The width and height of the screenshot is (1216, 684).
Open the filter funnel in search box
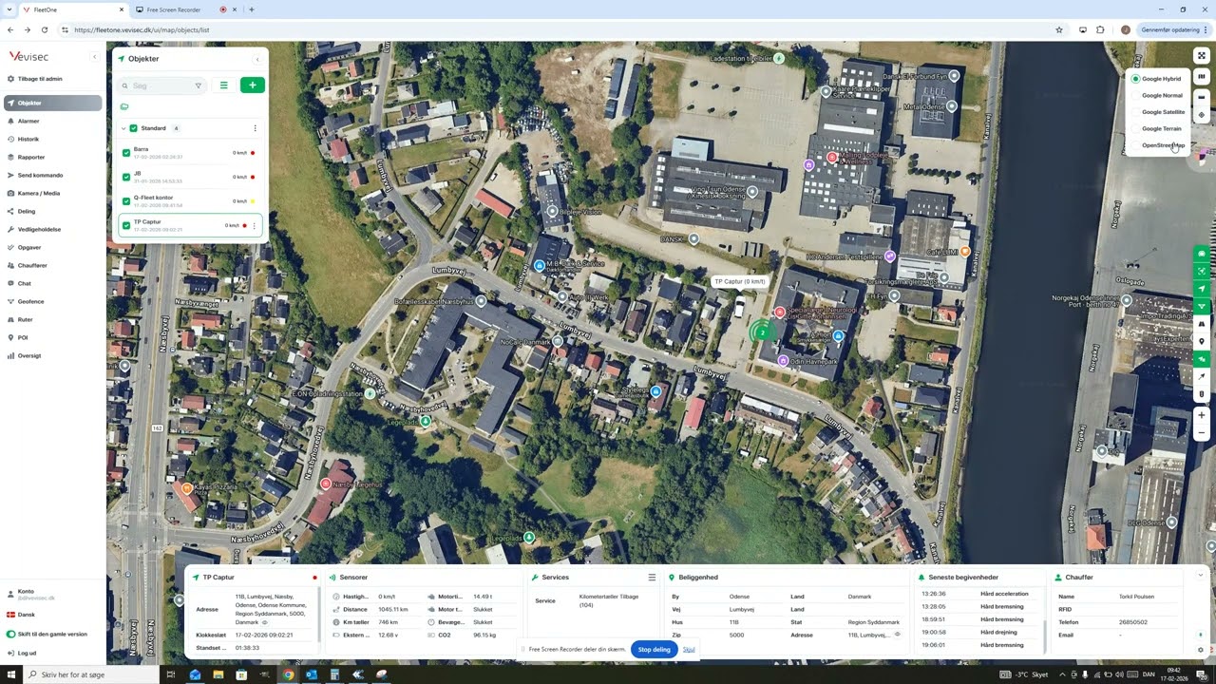tap(198, 85)
